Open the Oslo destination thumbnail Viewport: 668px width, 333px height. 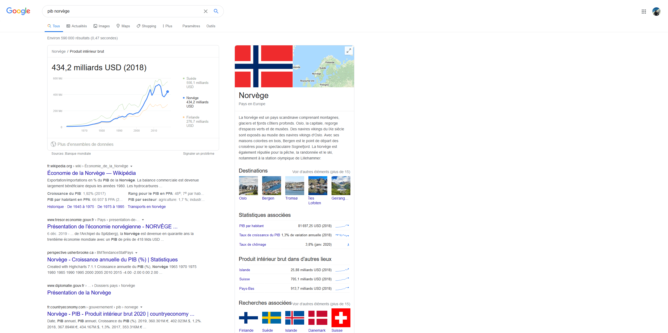[248, 186]
